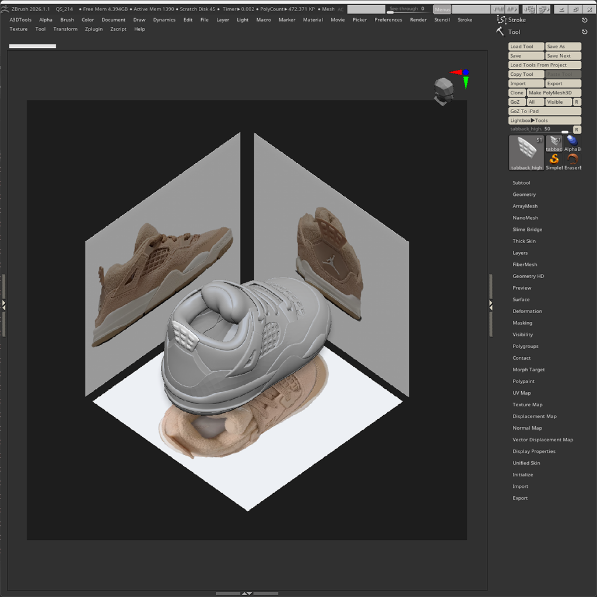The image size is (597, 597).
Task: Expand the Layers subpalette
Action: tap(520, 253)
